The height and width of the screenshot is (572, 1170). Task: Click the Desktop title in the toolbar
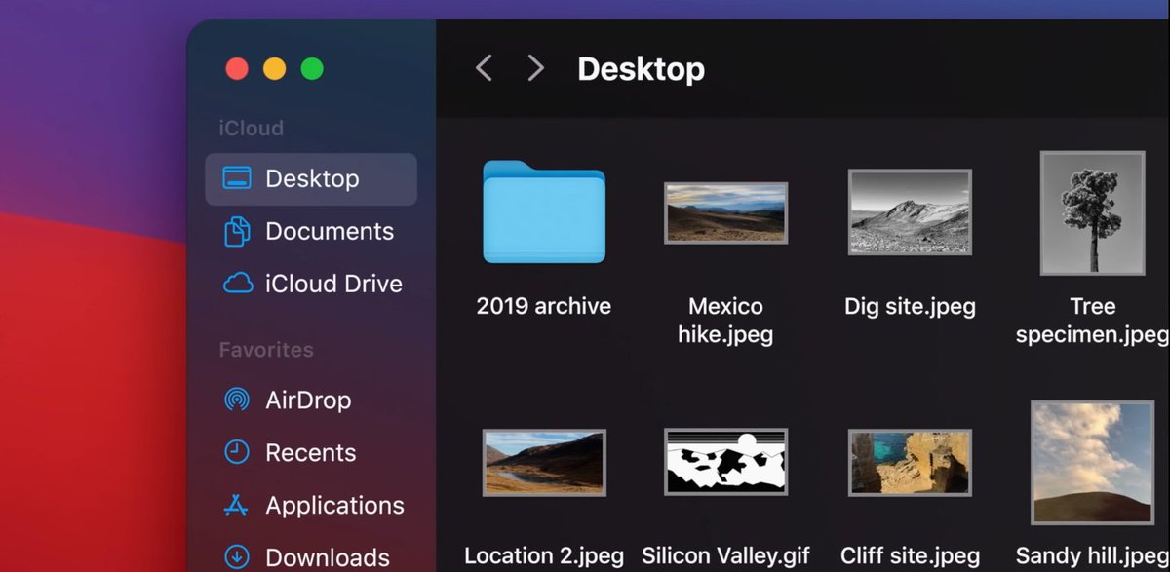click(x=642, y=68)
